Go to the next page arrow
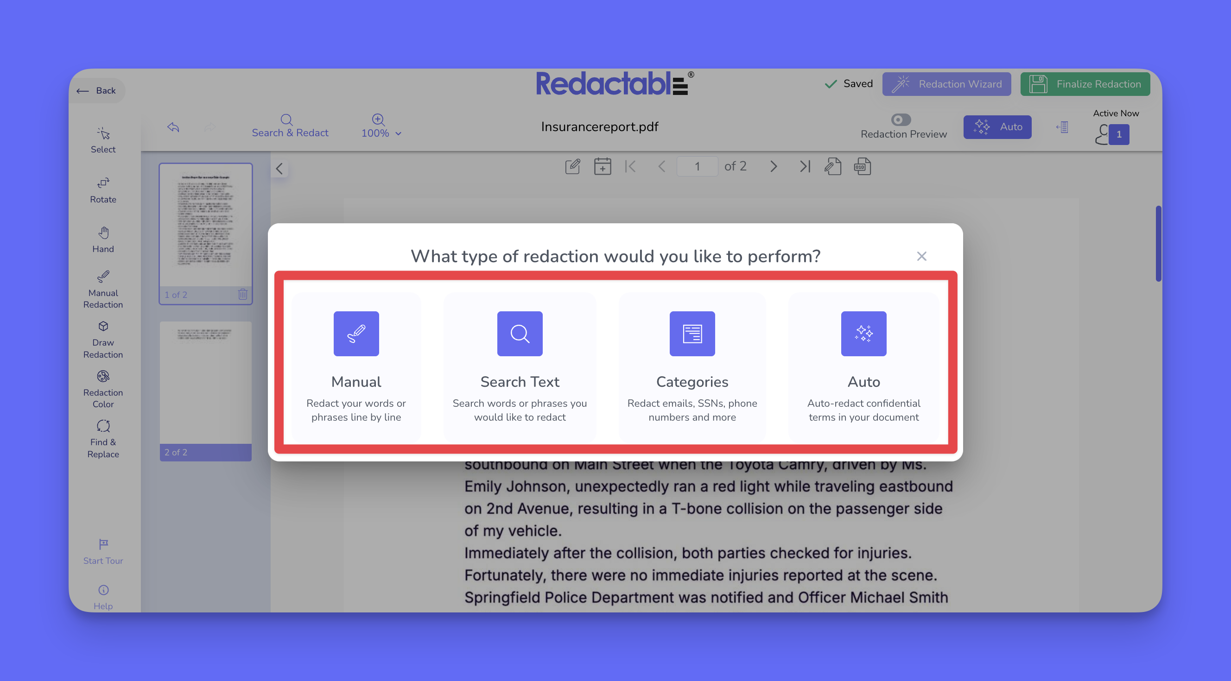This screenshot has height=681, width=1231. tap(773, 166)
